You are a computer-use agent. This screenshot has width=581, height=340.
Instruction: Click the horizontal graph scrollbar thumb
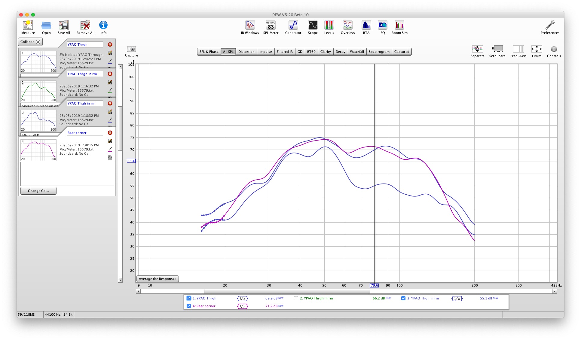(x=287, y=291)
